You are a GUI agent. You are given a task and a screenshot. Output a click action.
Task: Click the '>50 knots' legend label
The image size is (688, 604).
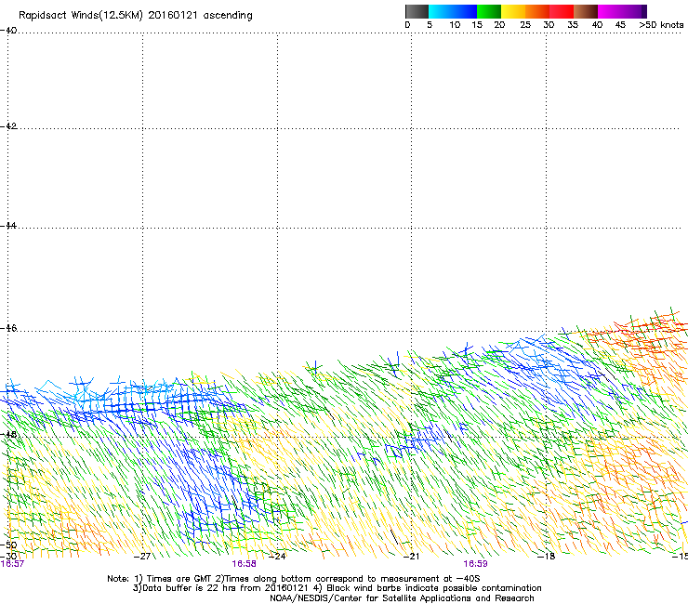661,25
